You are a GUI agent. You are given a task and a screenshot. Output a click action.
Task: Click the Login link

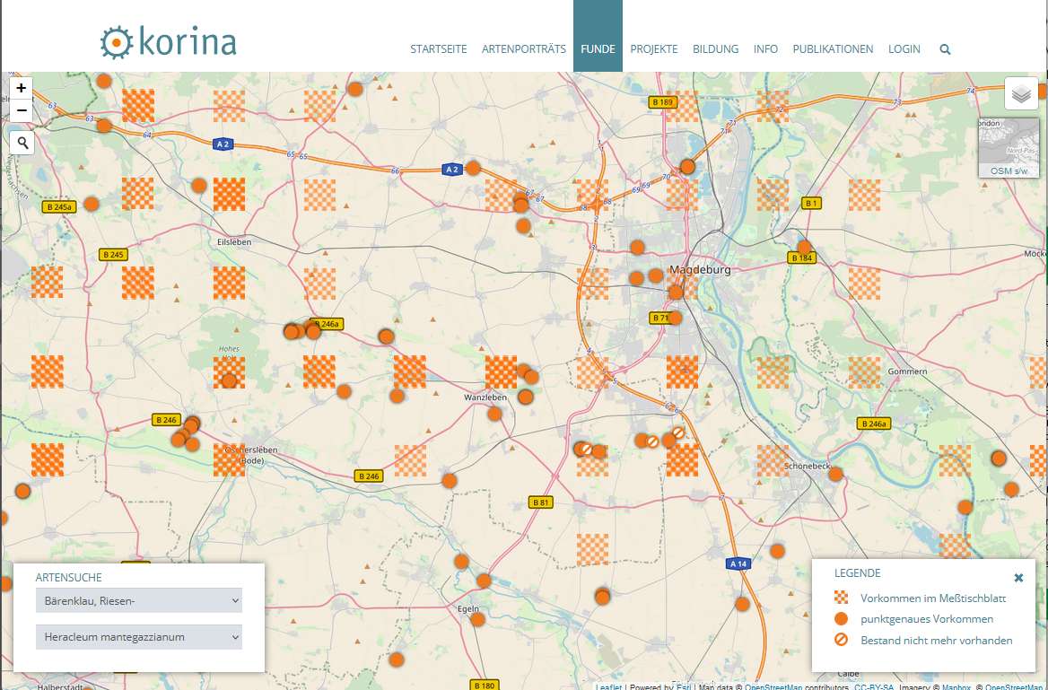click(x=904, y=49)
